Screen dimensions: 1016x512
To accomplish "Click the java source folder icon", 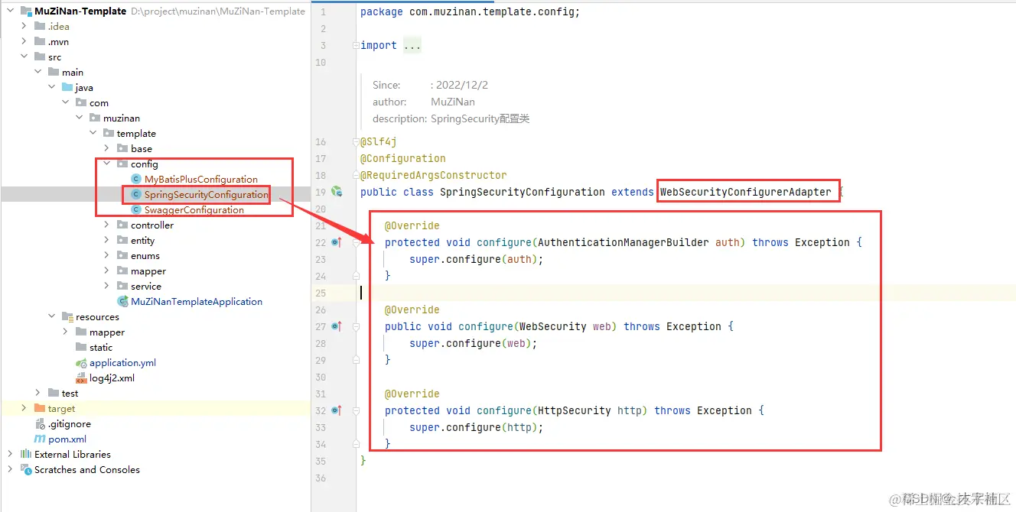I will (x=67, y=88).
